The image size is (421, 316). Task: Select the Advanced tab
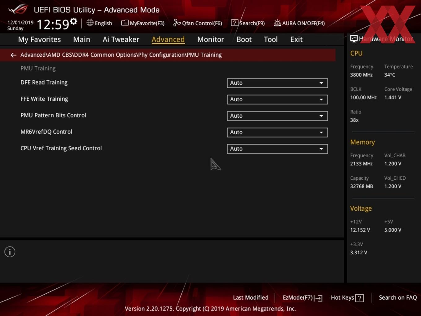(168, 39)
